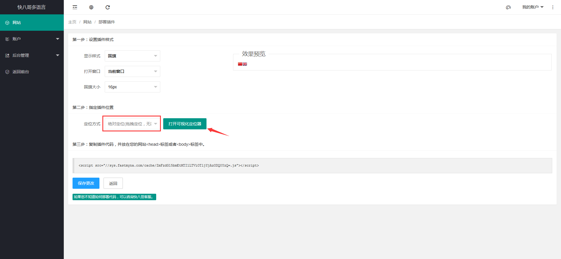
Task: Click the Chinese flag in preview
Action: 240,64
